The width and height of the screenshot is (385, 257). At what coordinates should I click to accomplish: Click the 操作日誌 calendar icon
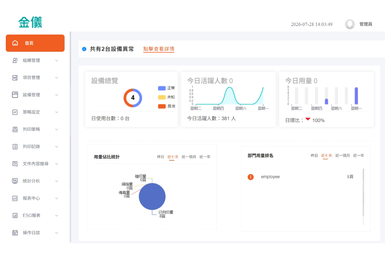[15, 233]
